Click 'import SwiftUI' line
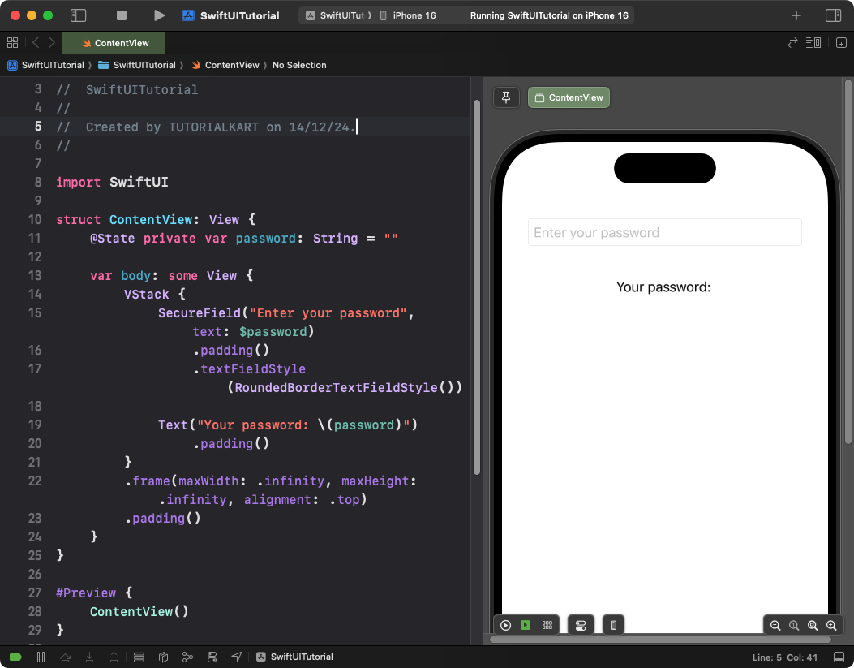Viewport: 854px width, 668px height. pos(112,182)
